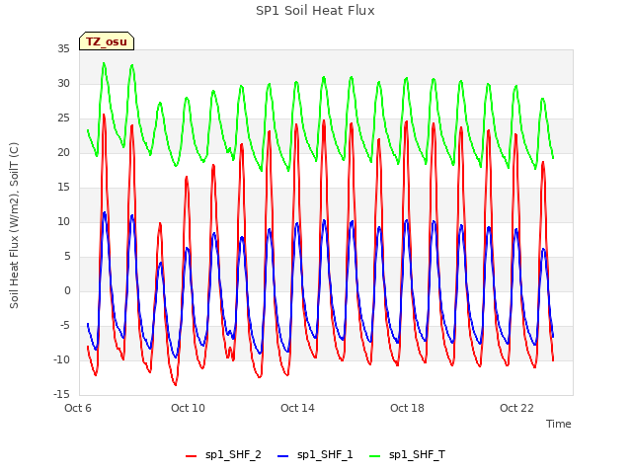This screenshot has height=474, width=632.
Task: Click the TZ_osu annotation label
Action: pyautogui.click(x=107, y=41)
